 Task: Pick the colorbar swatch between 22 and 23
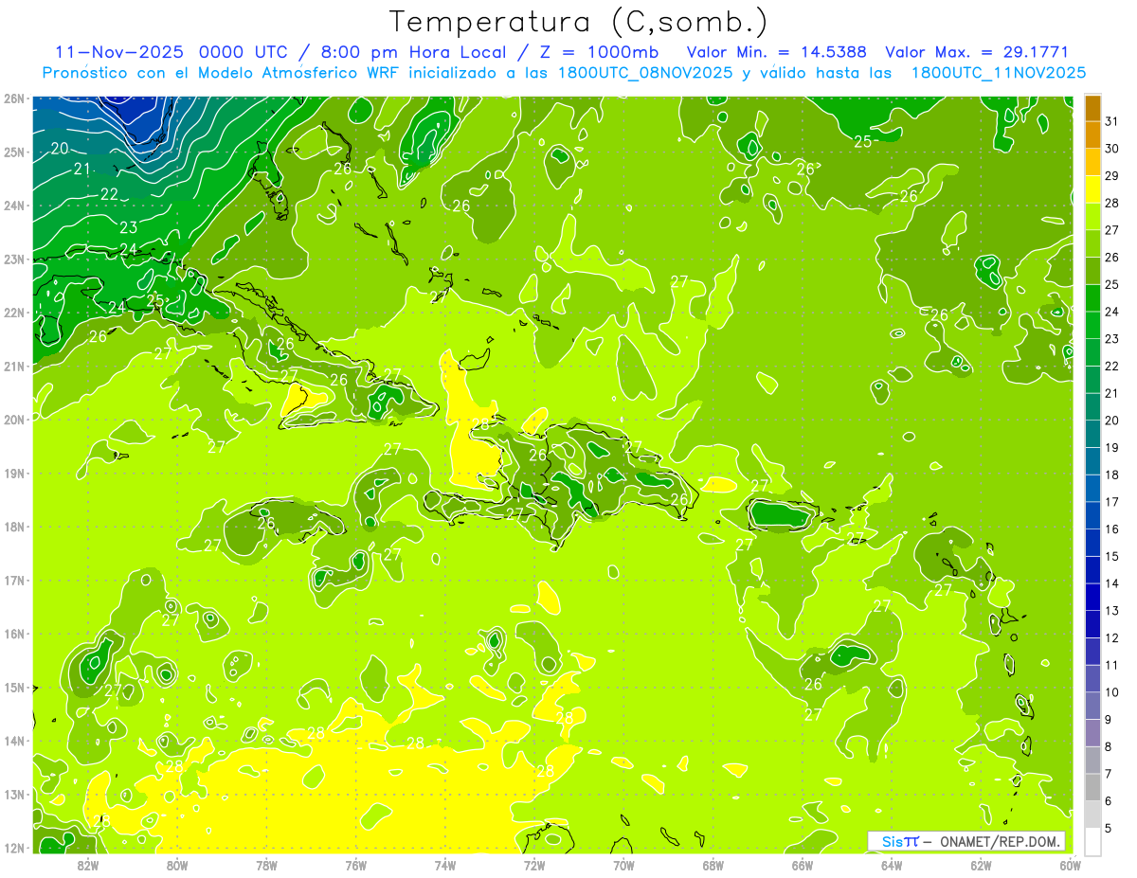tap(1093, 352)
